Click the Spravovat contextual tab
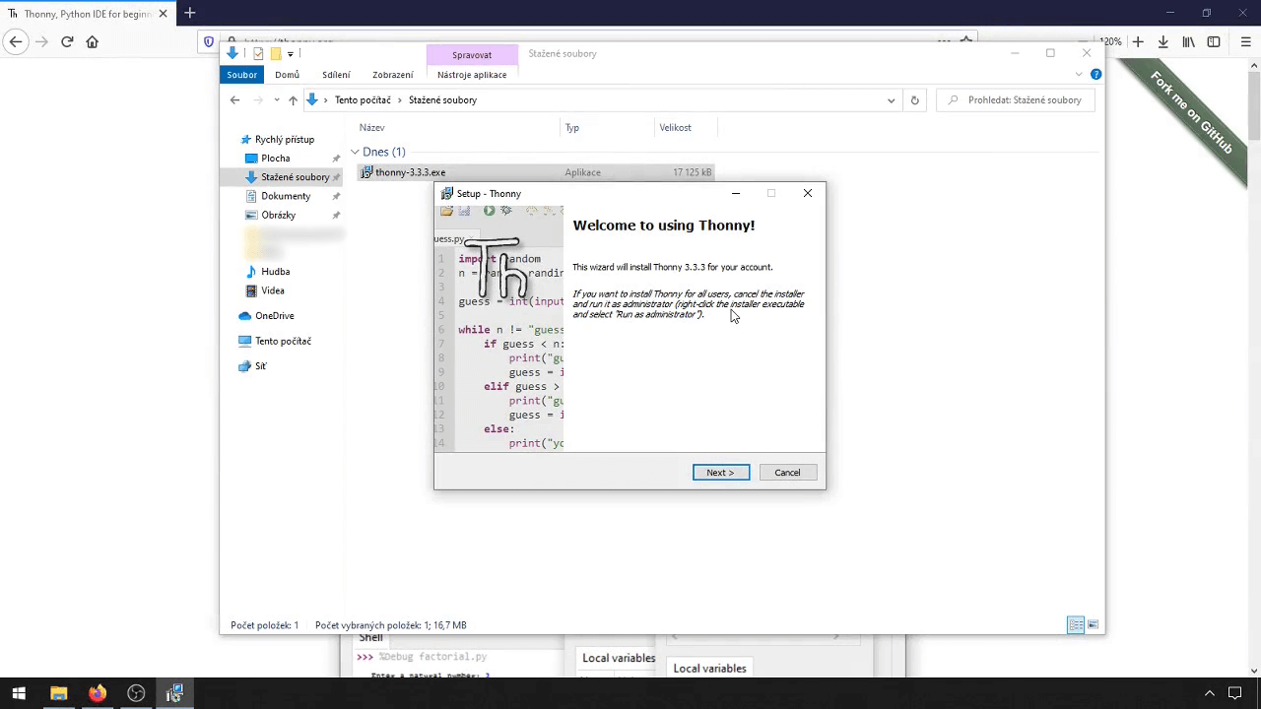Screen dimensions: 1261x709 [472, 55]
